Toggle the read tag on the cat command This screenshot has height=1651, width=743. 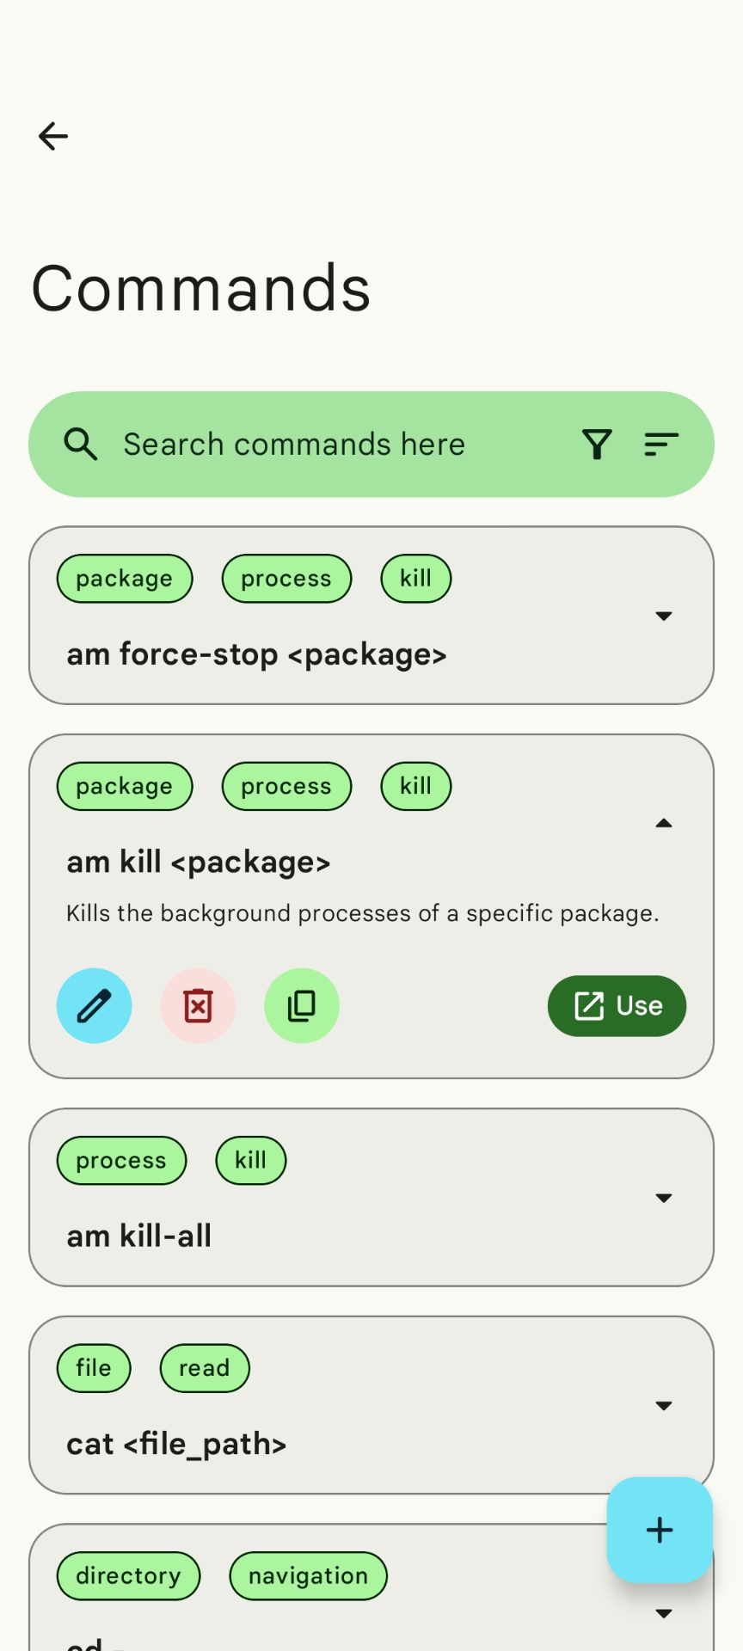pos(205,1368)
